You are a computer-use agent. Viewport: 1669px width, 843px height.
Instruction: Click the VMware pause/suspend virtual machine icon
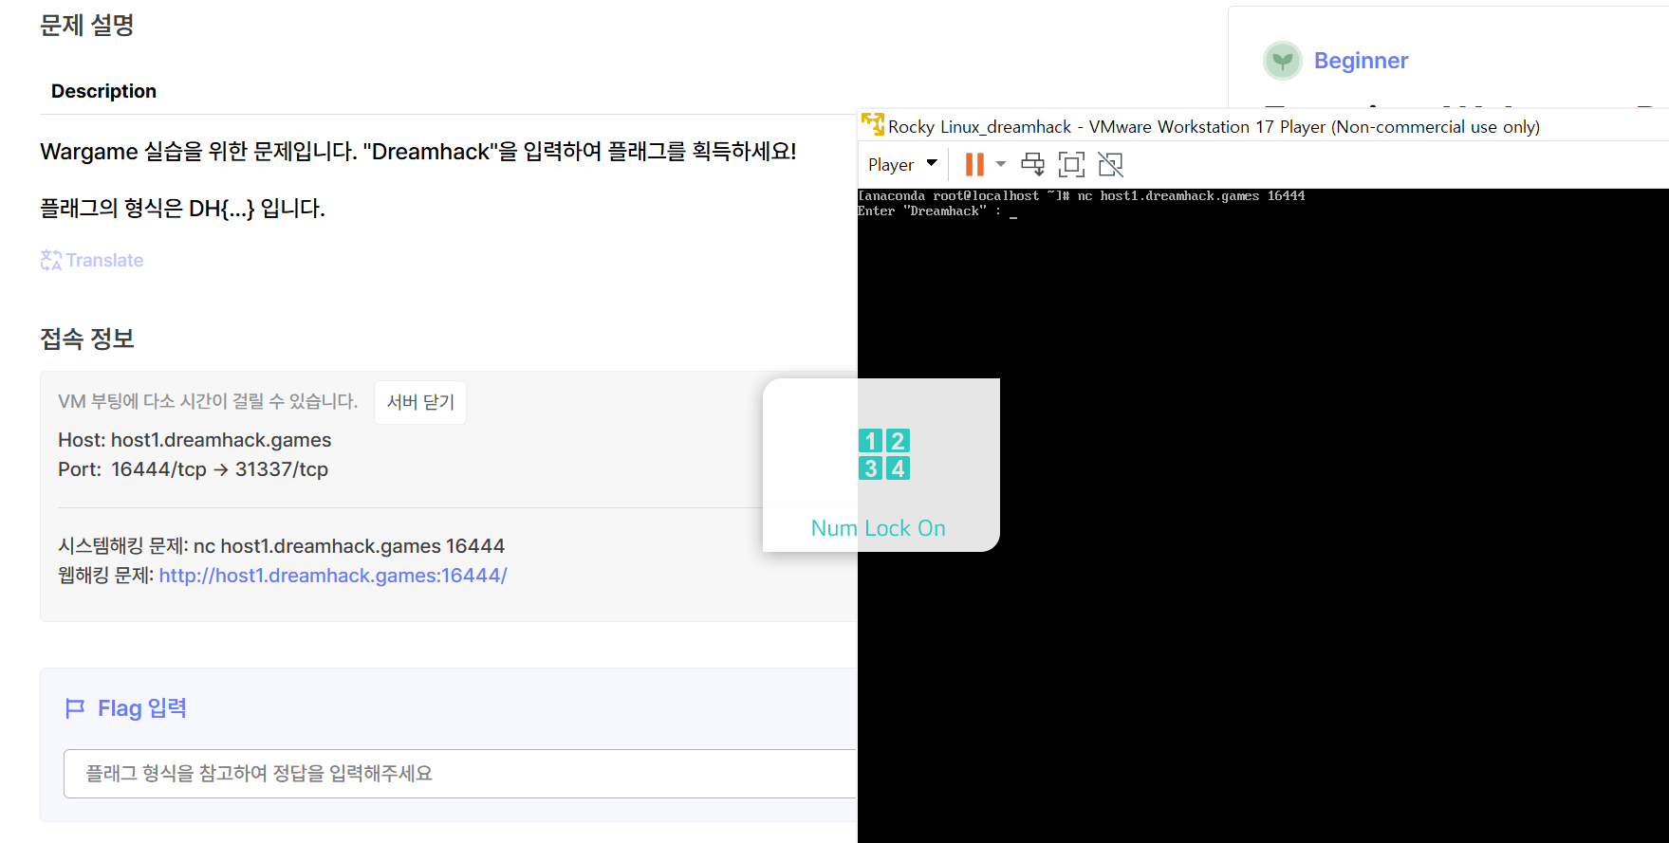coord(974,165)
